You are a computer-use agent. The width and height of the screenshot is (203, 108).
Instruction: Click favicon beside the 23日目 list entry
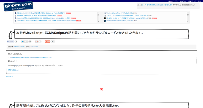[x=15, y=21]
